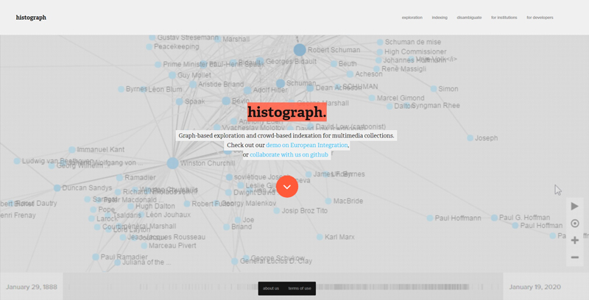Select the Paul G. Hoffman node
Screen dimensions: 589x300
click(x=494, y=218)
